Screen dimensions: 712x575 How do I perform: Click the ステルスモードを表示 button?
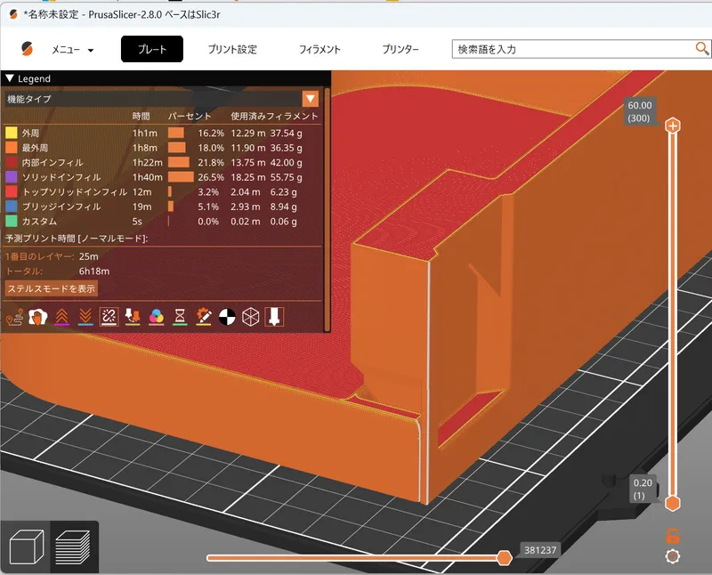click(x=52, y=288)
